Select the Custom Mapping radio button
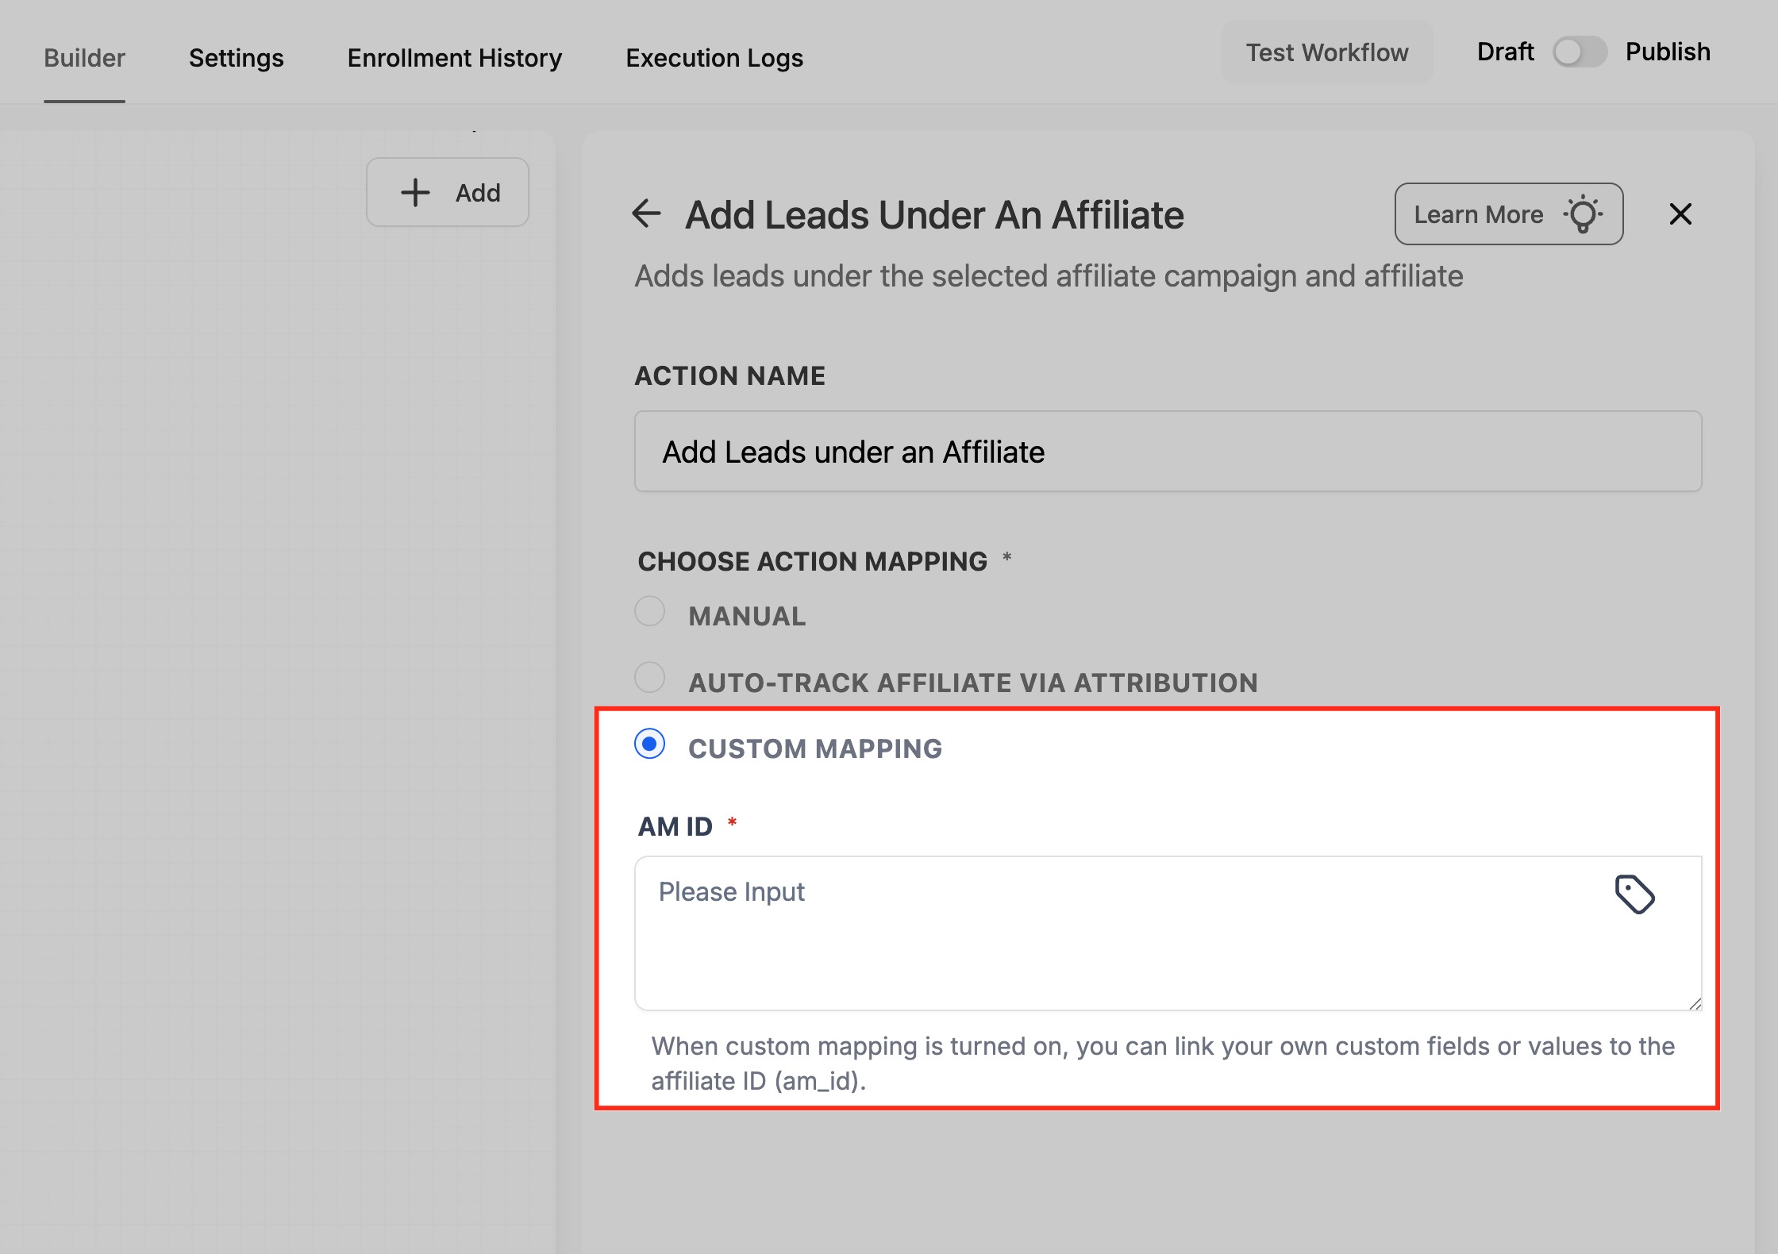The width and height of the screenshot is (1778, 1254). click(650, 744)
